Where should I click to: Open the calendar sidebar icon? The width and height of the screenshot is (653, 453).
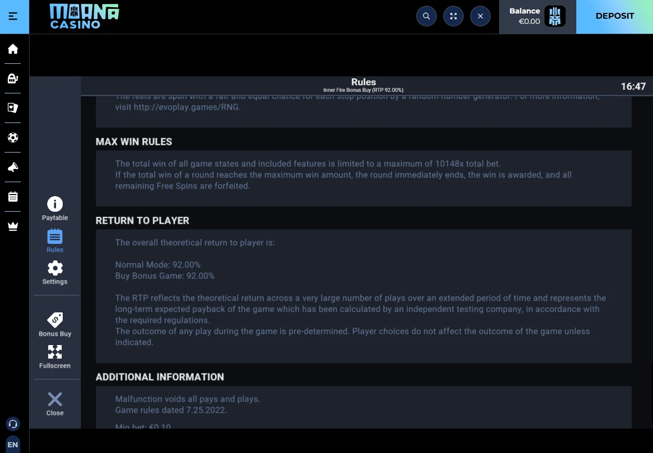[13, 197]
